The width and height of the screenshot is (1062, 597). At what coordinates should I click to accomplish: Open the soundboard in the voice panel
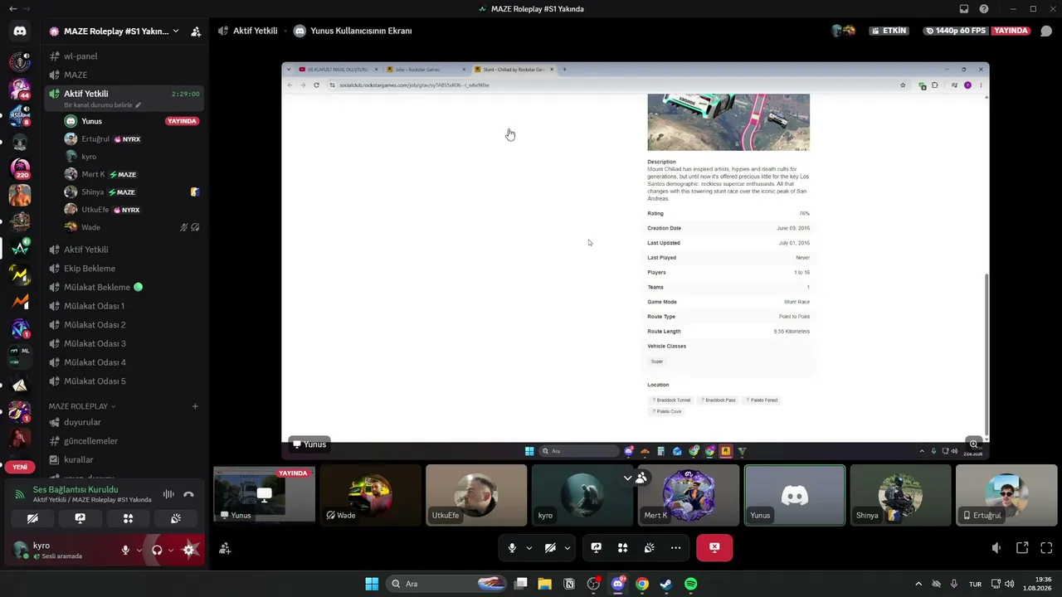pos(176,518)
